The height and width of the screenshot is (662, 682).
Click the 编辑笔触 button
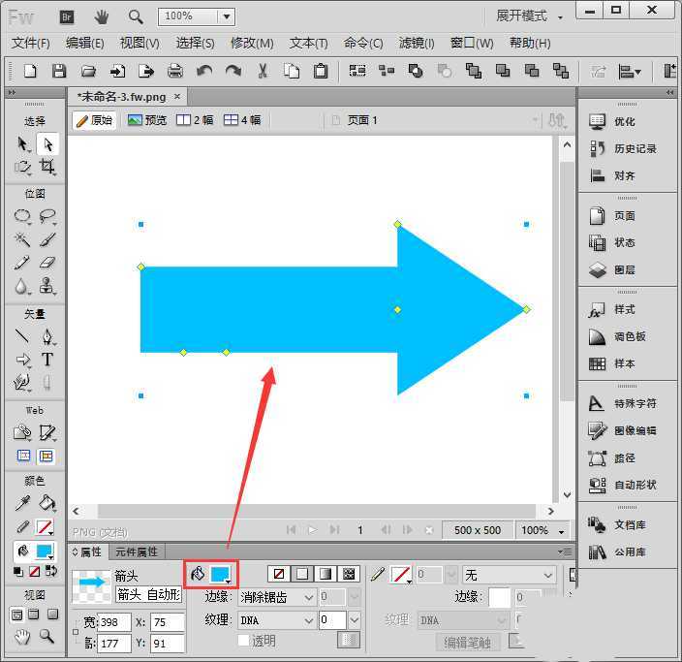pos(467,642)
